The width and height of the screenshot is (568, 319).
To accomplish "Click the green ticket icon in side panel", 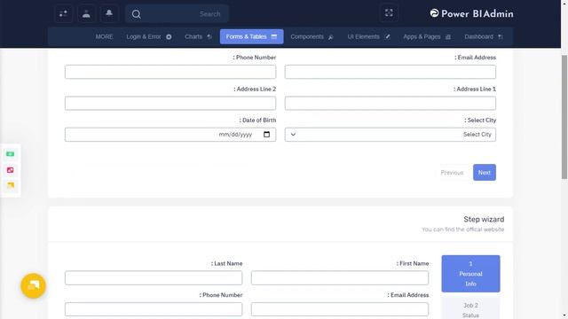I will click(10, 154).
